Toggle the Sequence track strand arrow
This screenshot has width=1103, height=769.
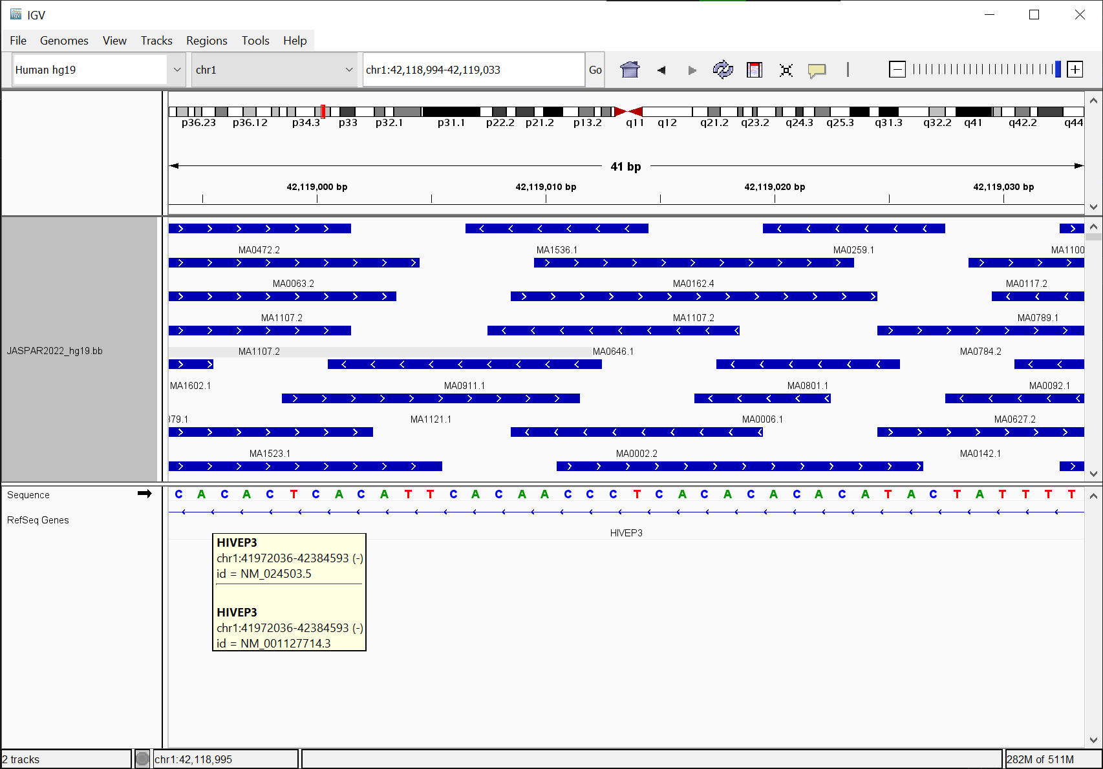point(145,494)
